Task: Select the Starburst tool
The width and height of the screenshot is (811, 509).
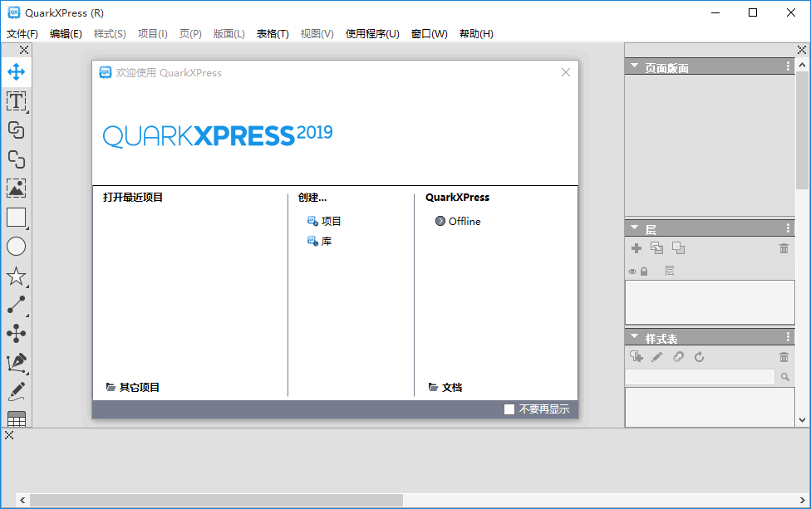Action: click(x=16, y=276)
